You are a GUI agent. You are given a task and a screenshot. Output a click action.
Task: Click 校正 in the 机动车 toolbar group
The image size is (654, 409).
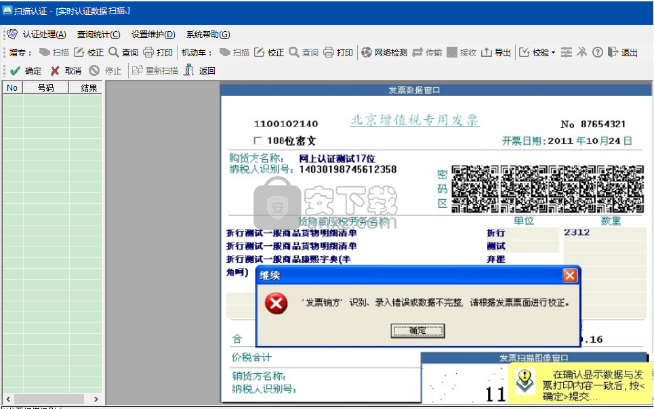point(269,53)
